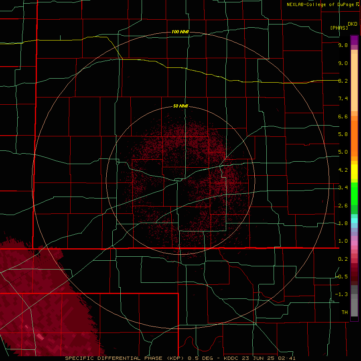
Task: Click the 9.8 scale value
Action: coord(343,45)
